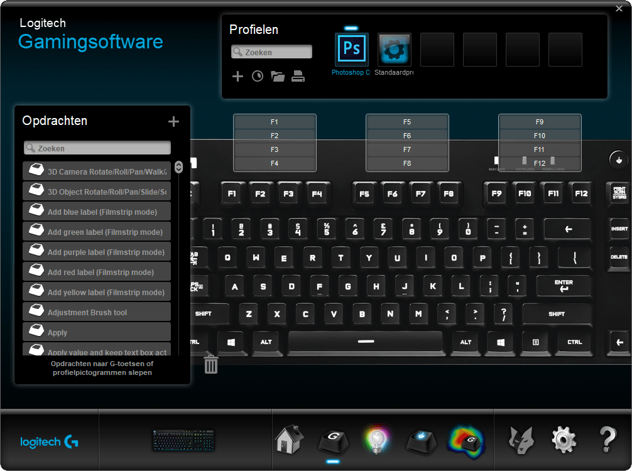Select the F10 G-key assignment slot

[x=540, y=136]
